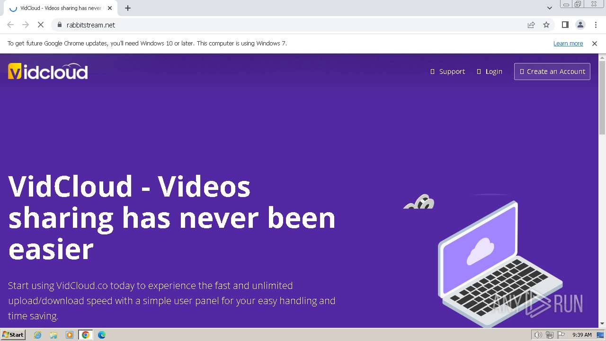Click the page vertical scrollbar thumb

[x=602, y=97]
